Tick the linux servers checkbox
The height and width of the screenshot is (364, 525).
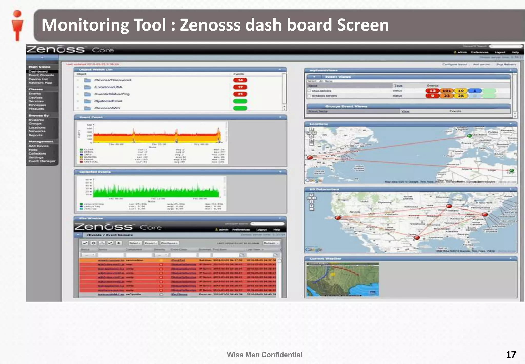click(309, 91)
